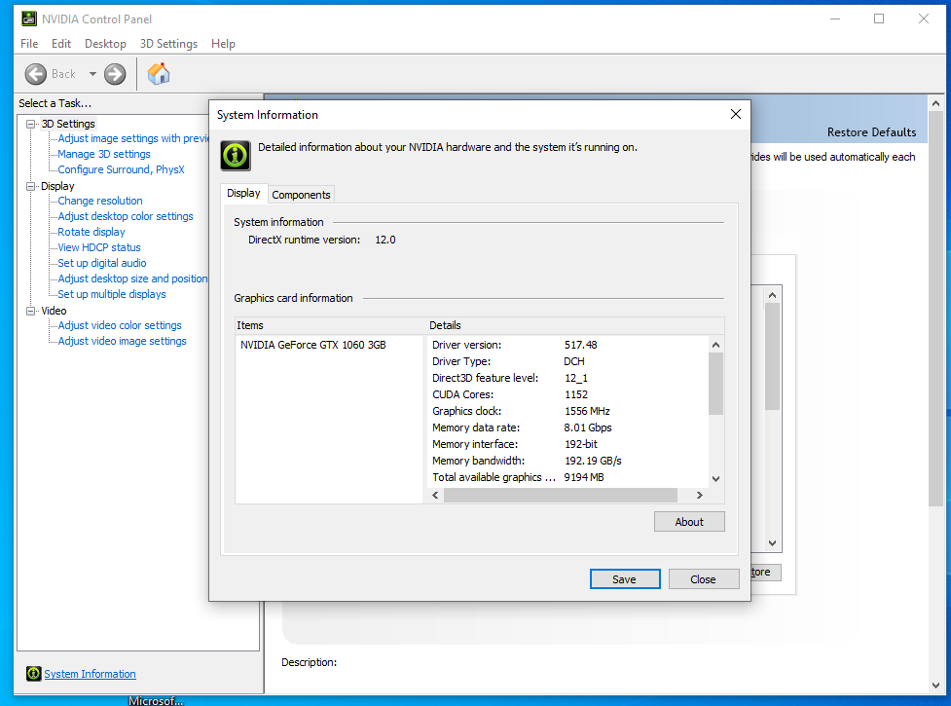
Task: Select 3D Settings tree root item
Action: click(x=68, y=124)
